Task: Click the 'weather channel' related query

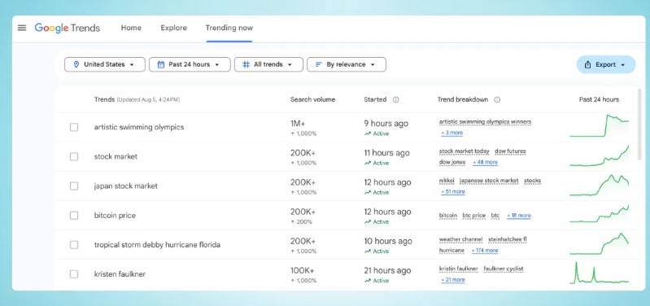Action: click(461, 239)
